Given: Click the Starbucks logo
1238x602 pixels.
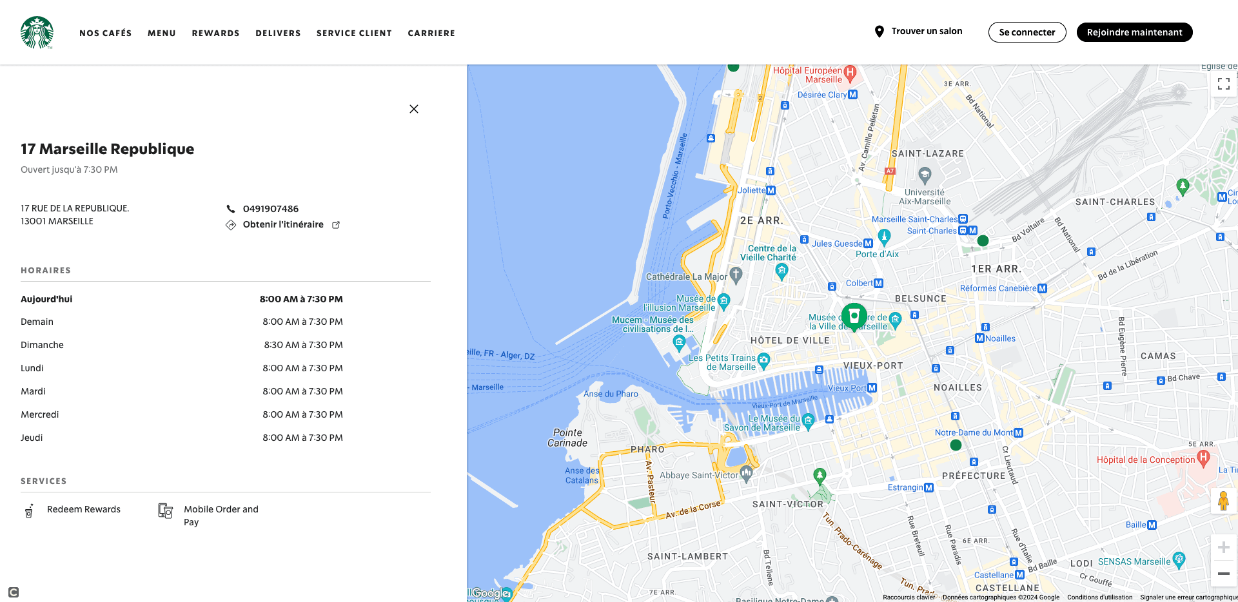Looking at the screenshot, I should 37,32.
